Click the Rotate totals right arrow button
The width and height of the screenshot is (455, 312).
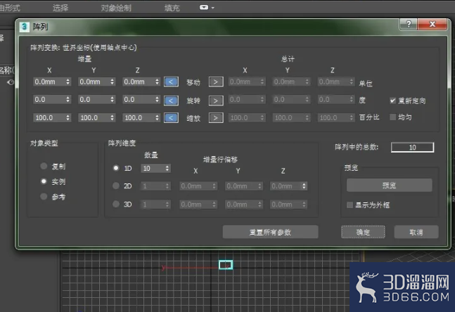216,100
